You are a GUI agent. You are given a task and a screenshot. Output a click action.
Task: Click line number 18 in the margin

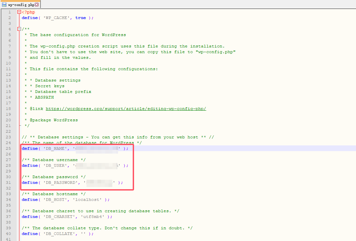[8, 109]
